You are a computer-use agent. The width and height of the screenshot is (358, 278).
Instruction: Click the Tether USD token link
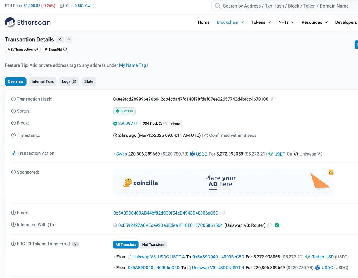323,257
